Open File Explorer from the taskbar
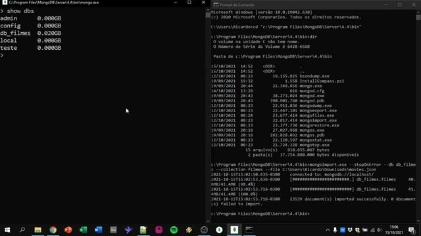Screen dimensions: 421x236 coord(38,230)
